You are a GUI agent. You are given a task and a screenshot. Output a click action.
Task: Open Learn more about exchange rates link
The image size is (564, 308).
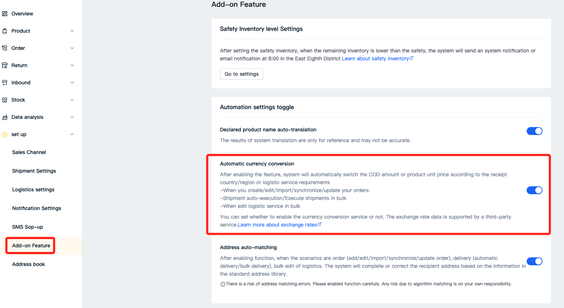click(x=280, y=225)
